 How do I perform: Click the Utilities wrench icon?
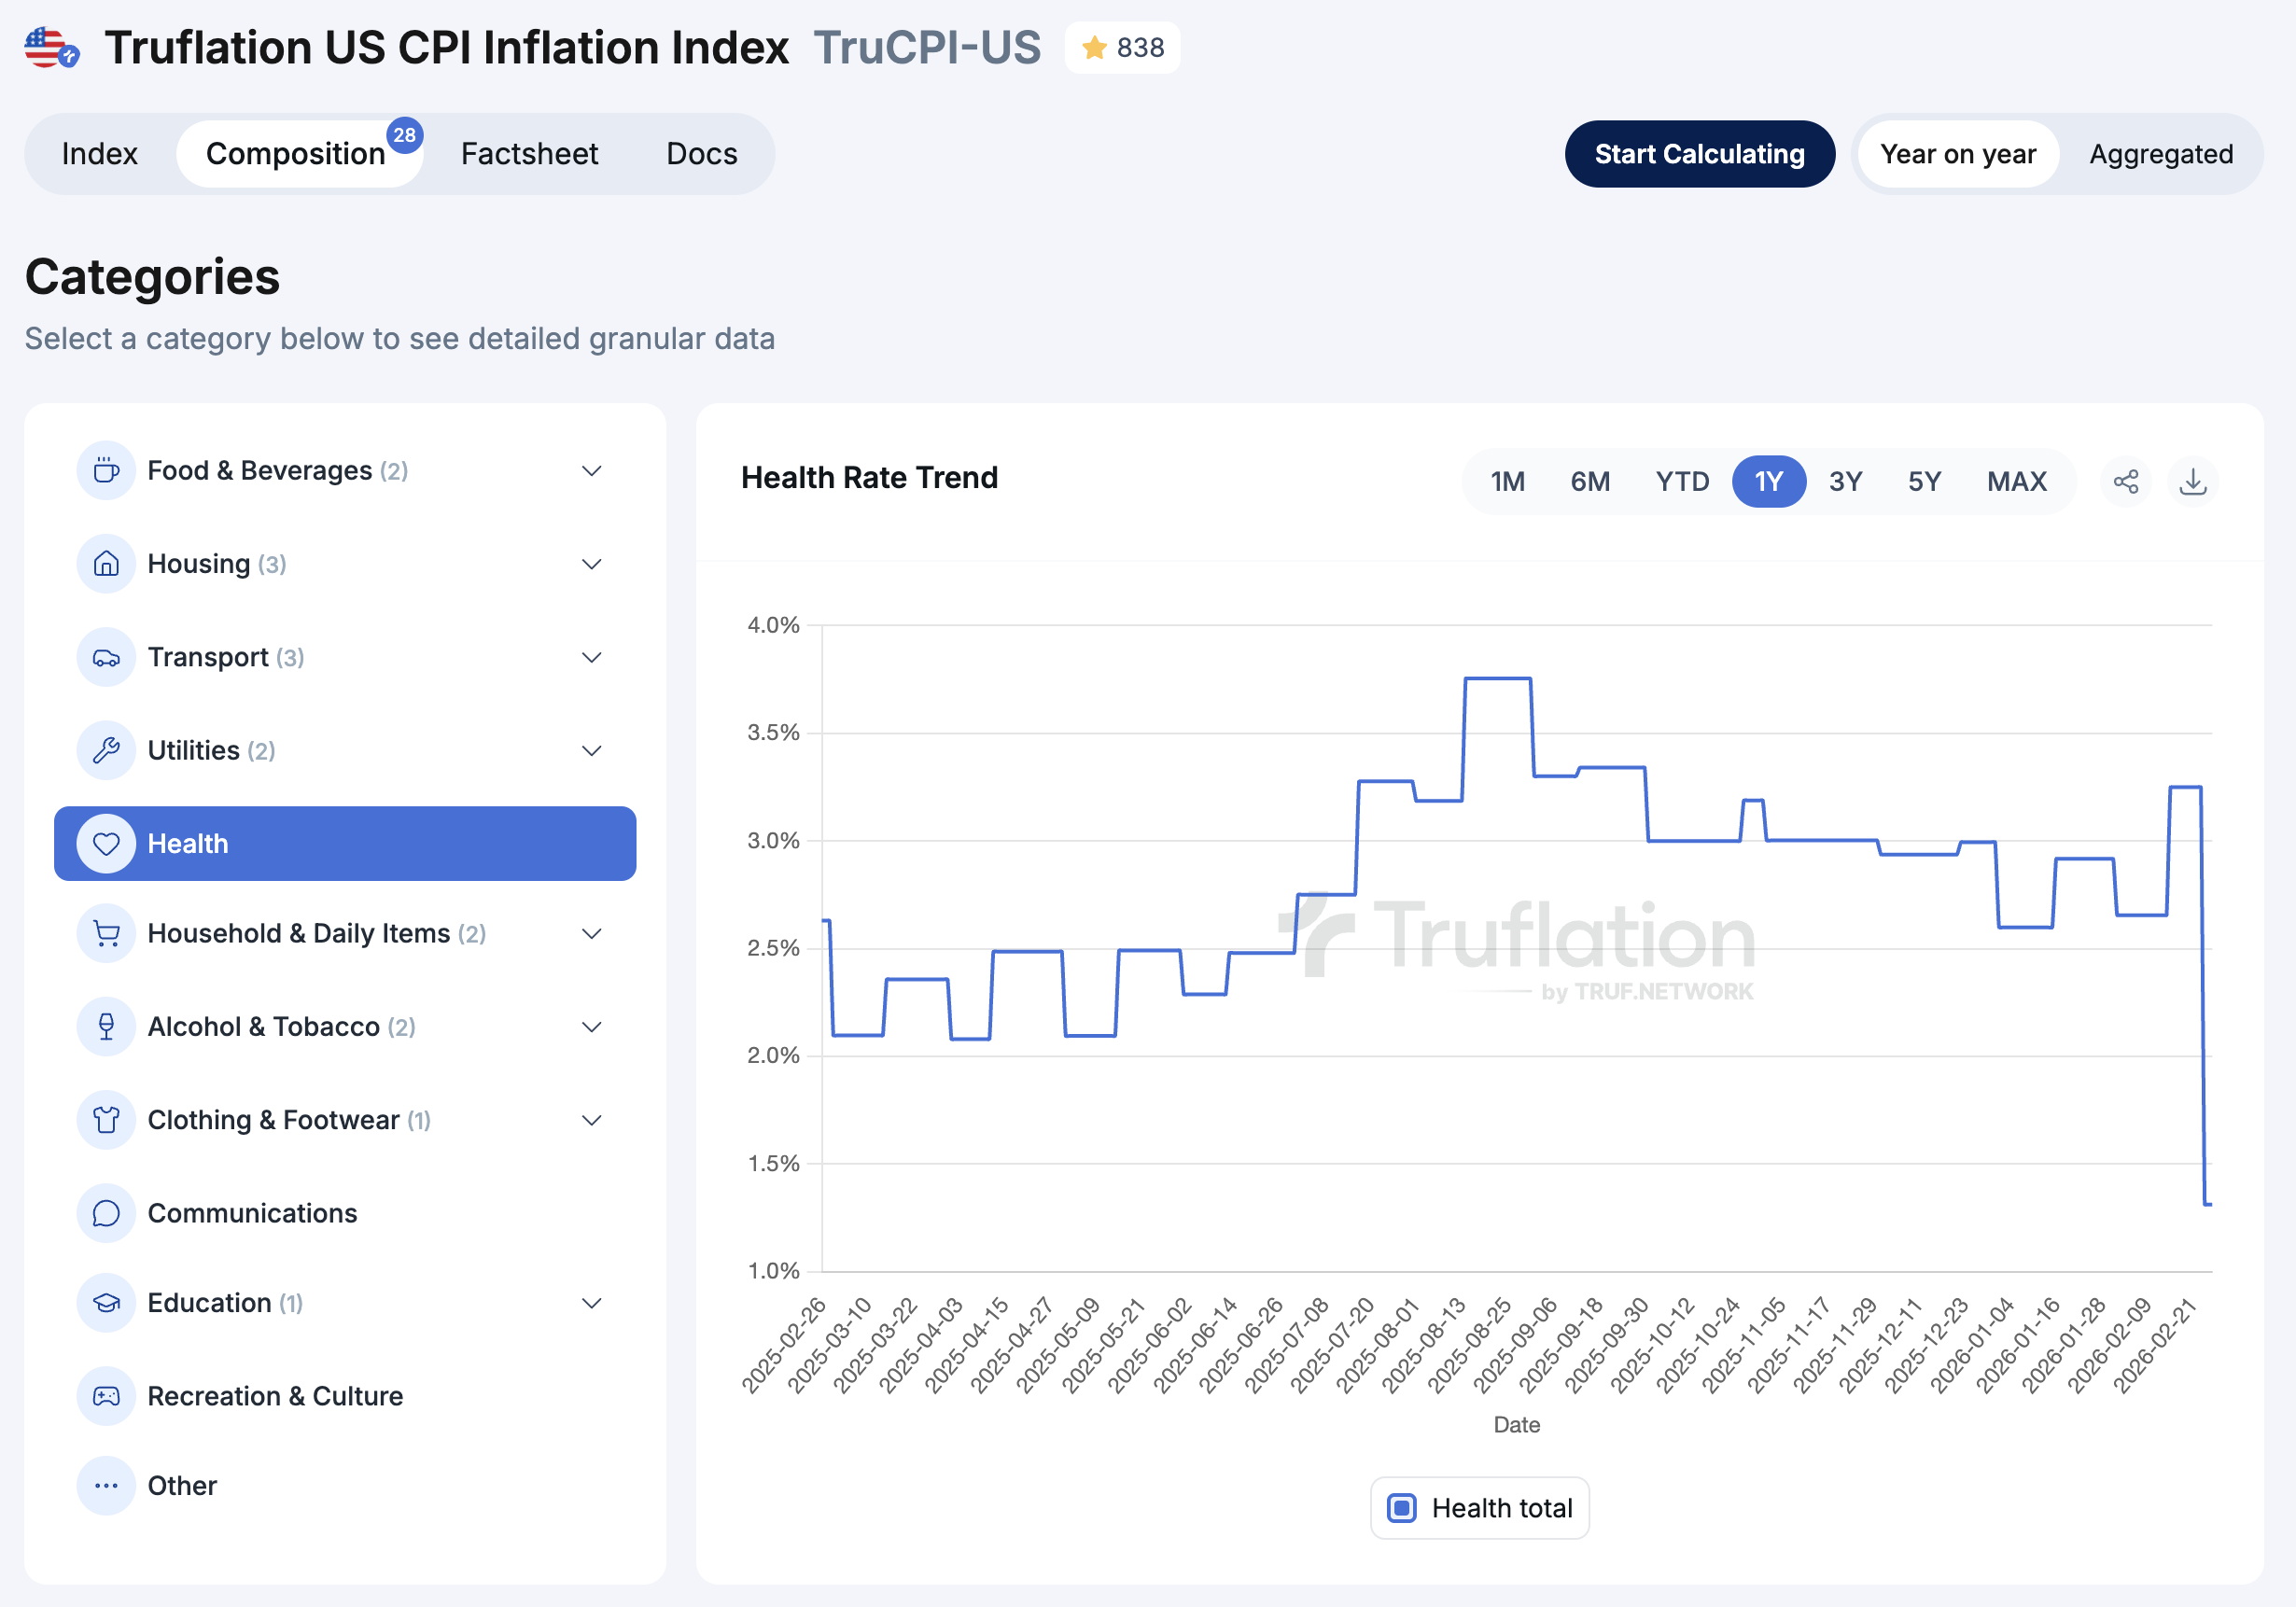106,750
